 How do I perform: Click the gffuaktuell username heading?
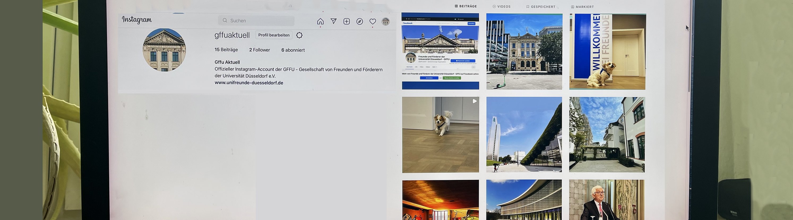pos(232,35)
